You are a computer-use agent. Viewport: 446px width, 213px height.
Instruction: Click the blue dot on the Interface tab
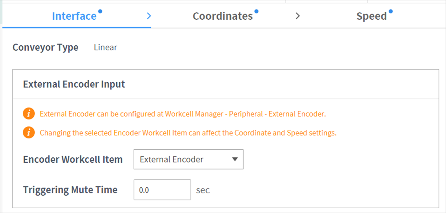click(x=100, y=11)
